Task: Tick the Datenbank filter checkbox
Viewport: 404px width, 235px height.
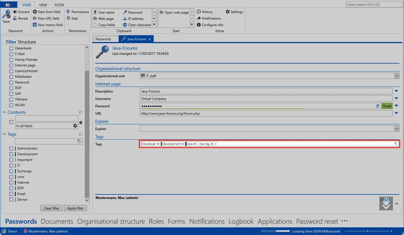Action: 11,49
